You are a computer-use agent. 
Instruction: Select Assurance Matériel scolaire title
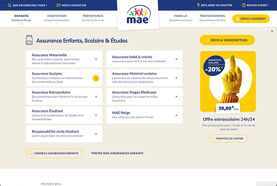coord(134,74)
